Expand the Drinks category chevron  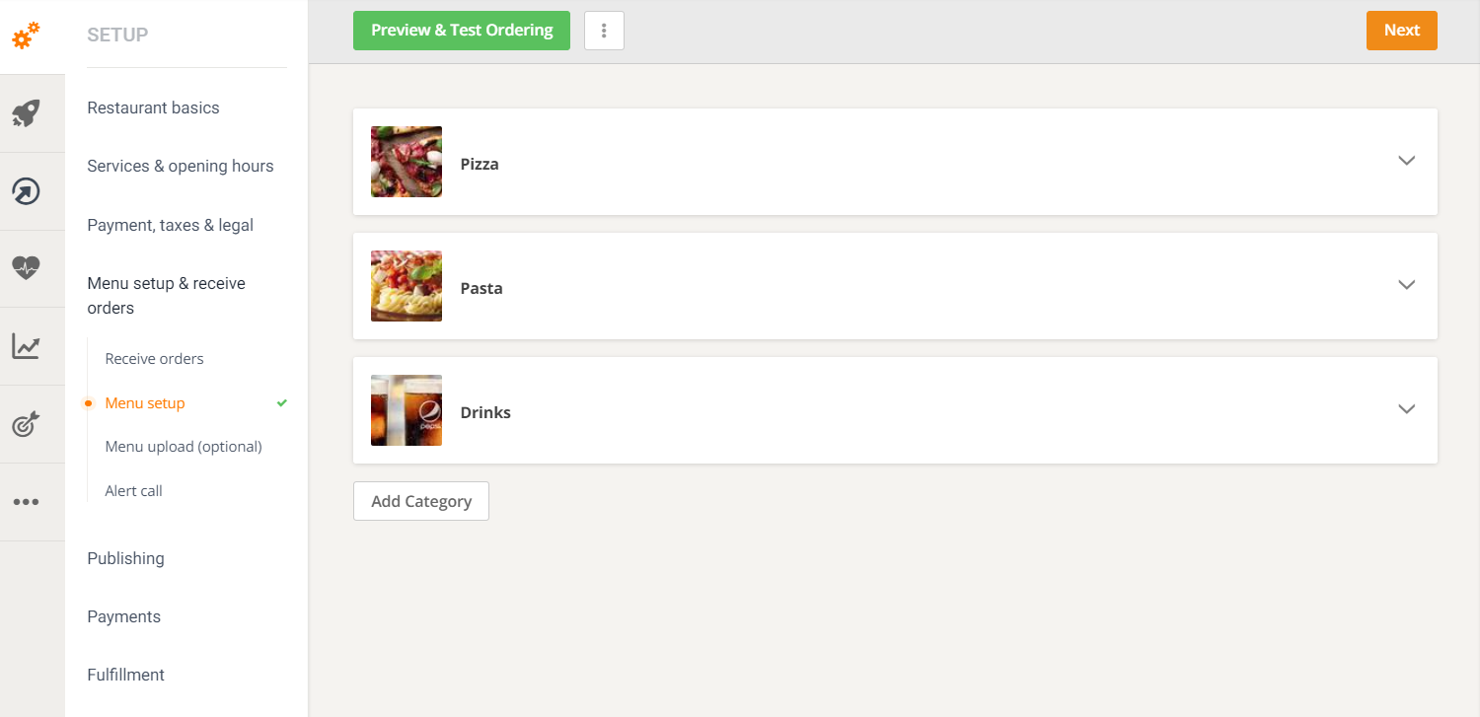pos(1407,409)
